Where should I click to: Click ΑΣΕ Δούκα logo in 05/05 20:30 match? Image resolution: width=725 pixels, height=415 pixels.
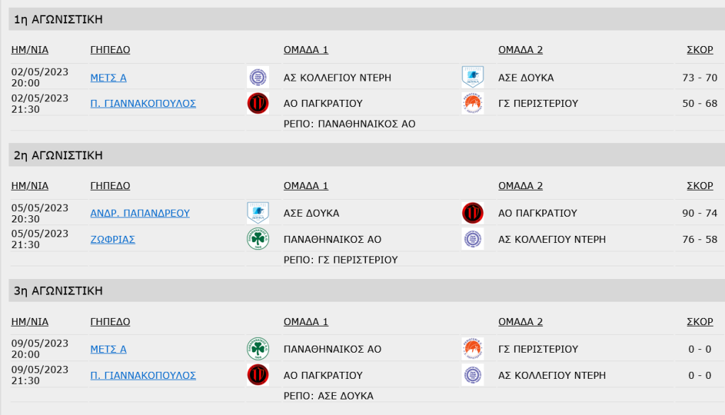point(258,213)
